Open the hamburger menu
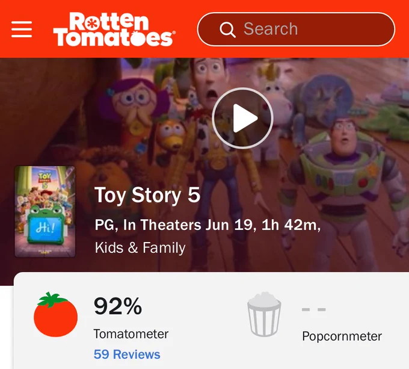 pyautogui.click(x=22, y=29)
